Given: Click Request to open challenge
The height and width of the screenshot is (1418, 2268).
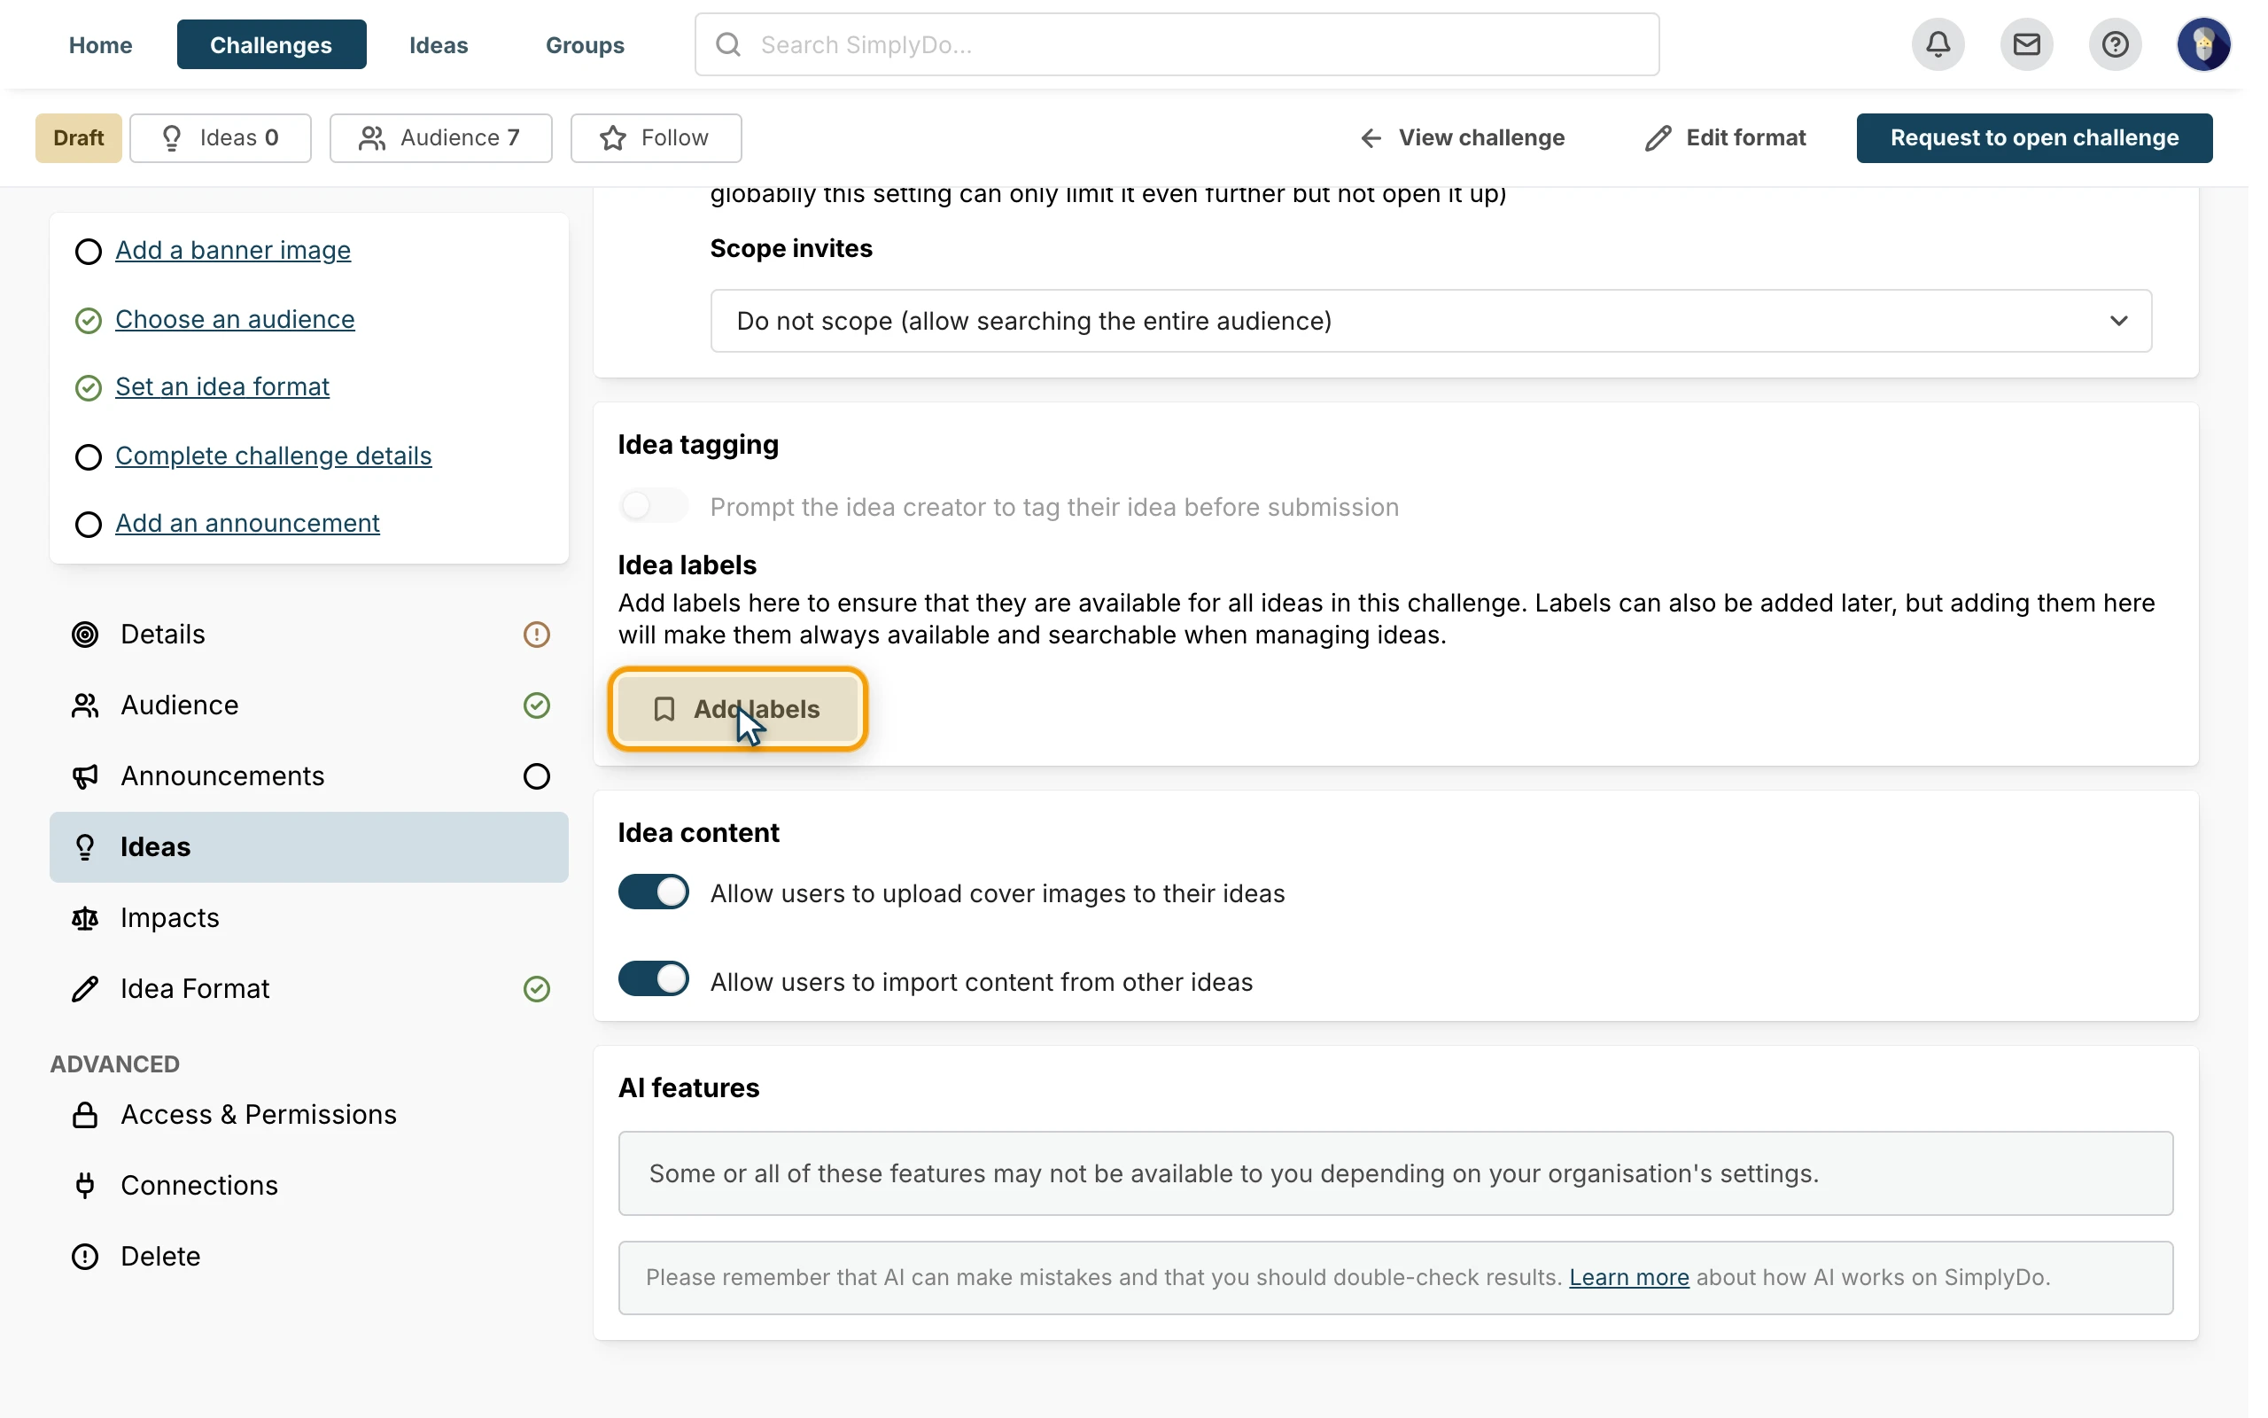Looking at the screenshot, I should (x=2034, y=138).
